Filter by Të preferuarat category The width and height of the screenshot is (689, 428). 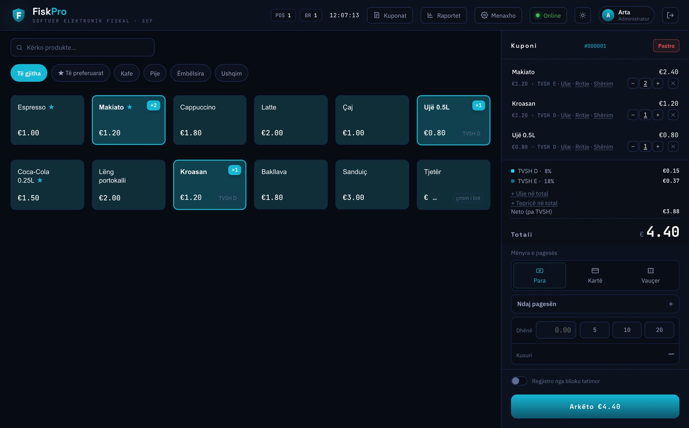[81, 73]
